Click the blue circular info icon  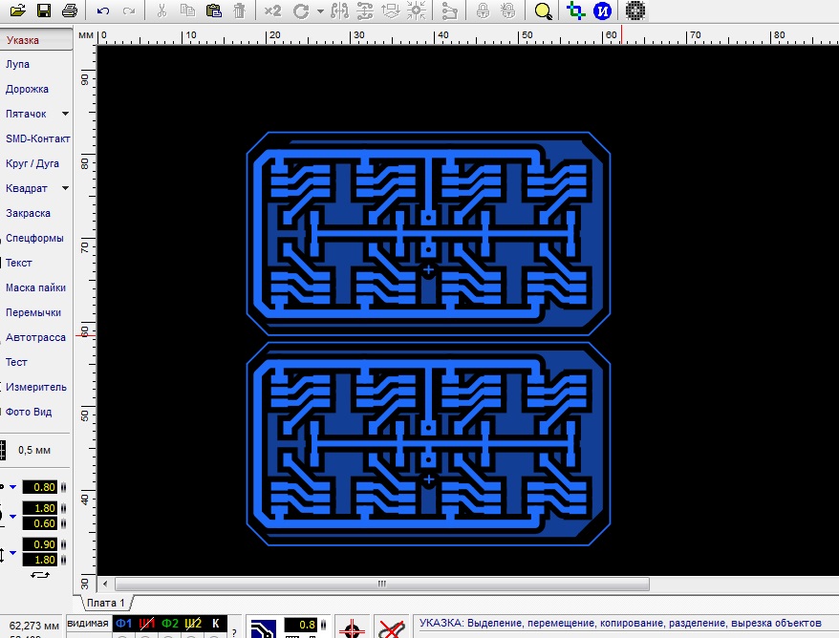coord(602,11)
